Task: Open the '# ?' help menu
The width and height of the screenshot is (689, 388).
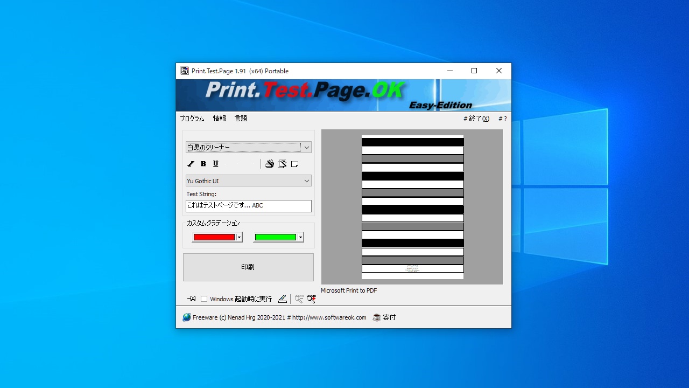Action: pyautogui.click(x=502, y=119)
